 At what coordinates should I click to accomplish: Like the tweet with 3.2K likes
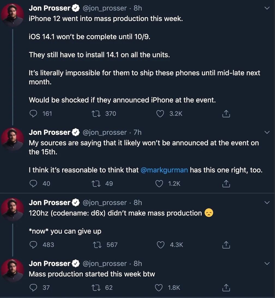pyautogui.click(x=160, y=114)
